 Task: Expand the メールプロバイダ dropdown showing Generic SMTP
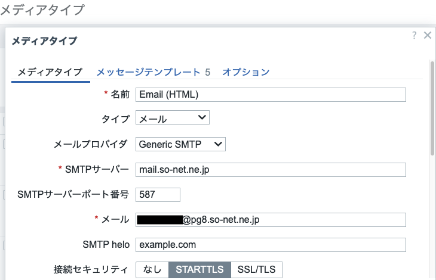point(180,144)
